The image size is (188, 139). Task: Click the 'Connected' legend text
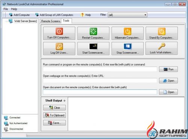[x=15, y=118]
